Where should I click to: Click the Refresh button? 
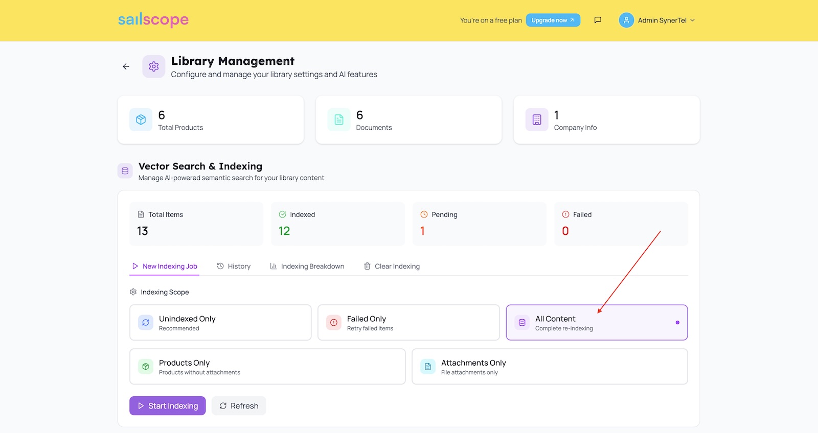[239, 406]
